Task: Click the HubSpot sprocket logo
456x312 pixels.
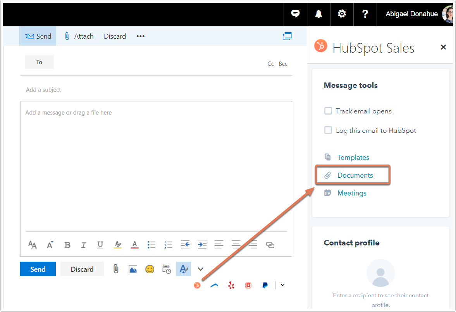Action: coord(321,46)
